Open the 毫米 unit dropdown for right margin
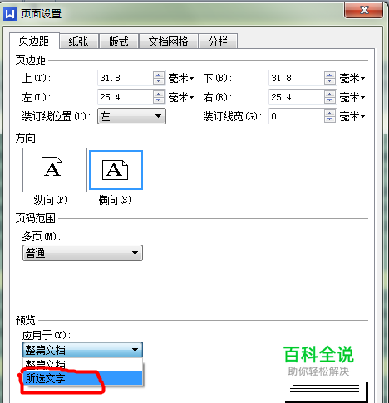Viewport: 389px width, 403px height. 352,97
